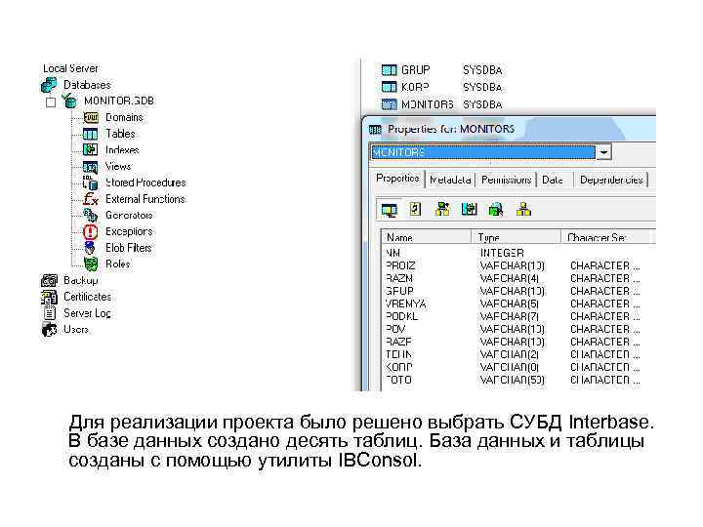The image size is (703, 527).
Task: Open the Stored Procedures tree item
Action: [145, 182]
